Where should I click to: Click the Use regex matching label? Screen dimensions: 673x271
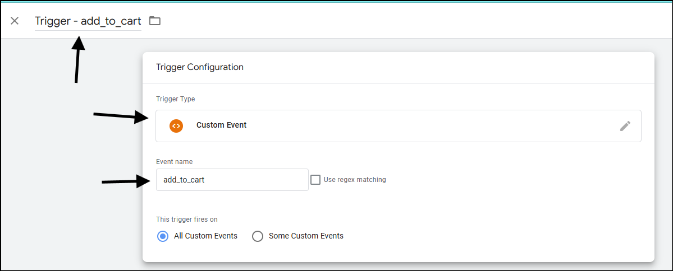tap(355, 180)
